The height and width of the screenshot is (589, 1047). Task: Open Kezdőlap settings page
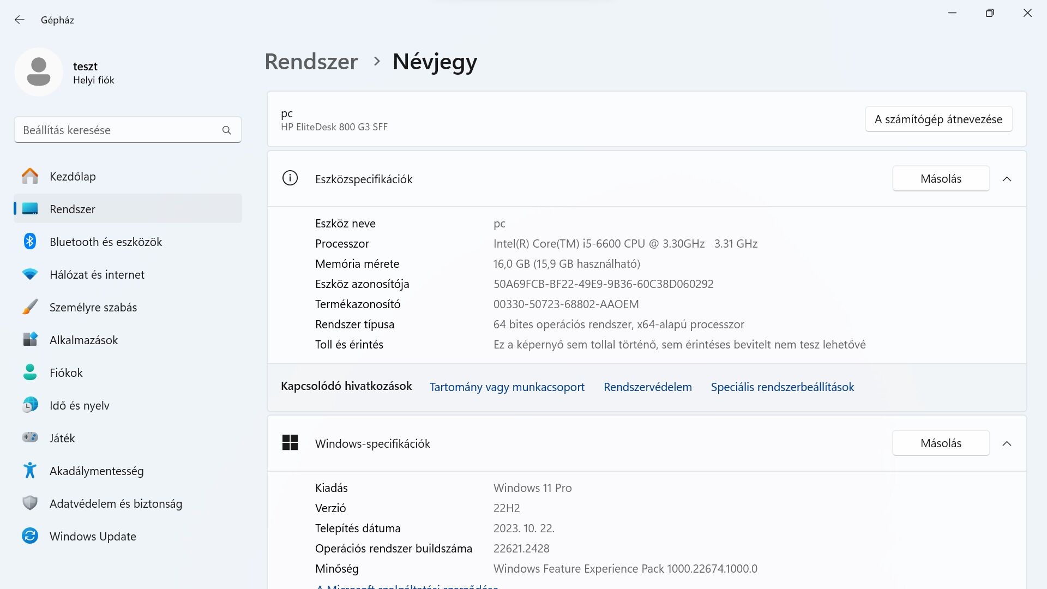pyautogui.click(x=128, y=176)
